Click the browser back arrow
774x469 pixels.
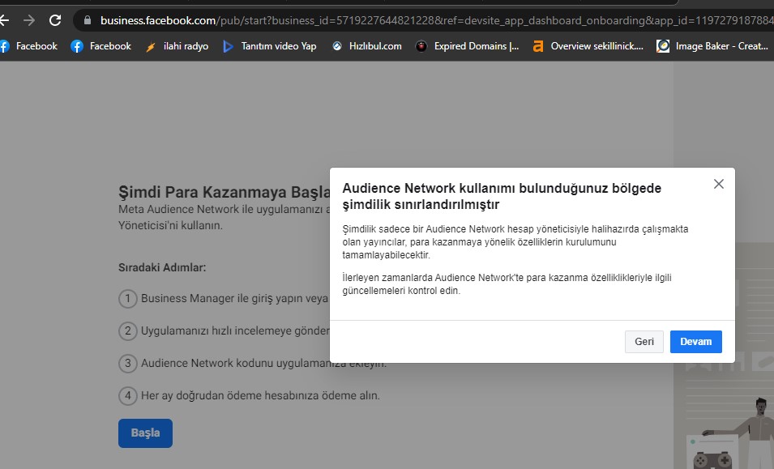coord(3,20)
